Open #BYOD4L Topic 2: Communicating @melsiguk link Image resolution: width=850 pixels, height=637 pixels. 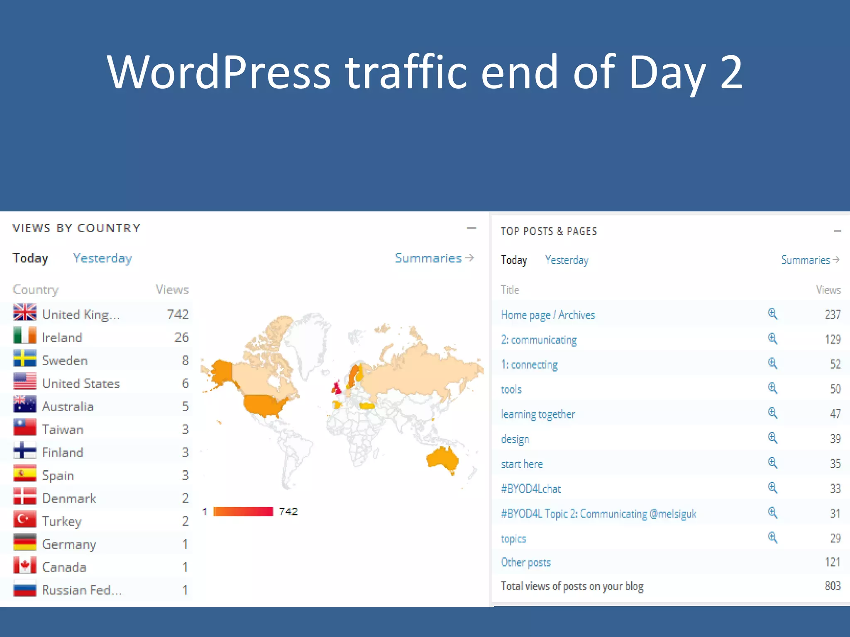[x=598, y=514]
